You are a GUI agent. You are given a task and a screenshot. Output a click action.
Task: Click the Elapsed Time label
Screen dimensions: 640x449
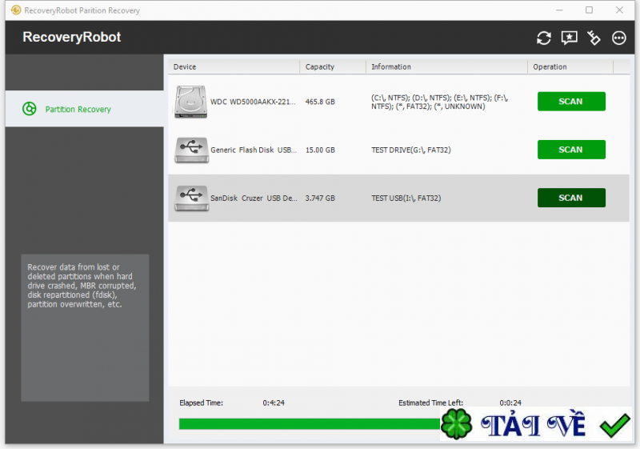[x=202, y=403]
